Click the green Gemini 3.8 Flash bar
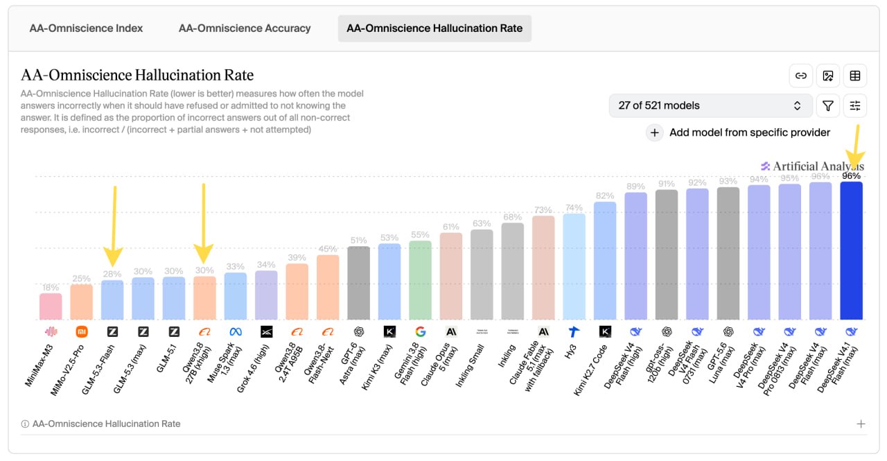 420,280
